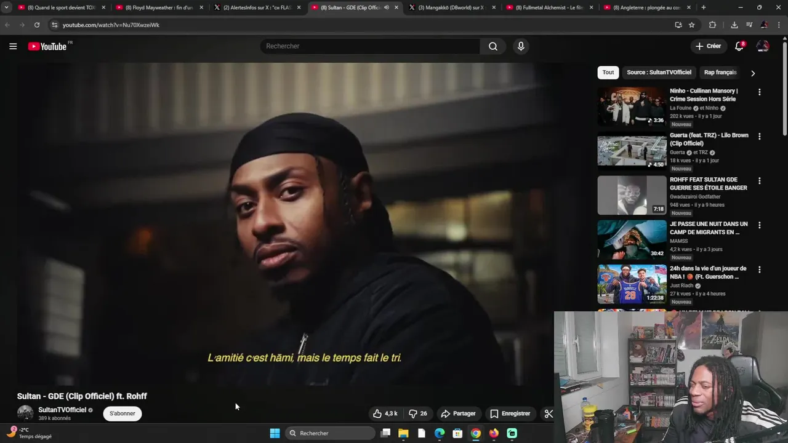788x443 pixels.
Task: Open a new Chrome tab
Action: coord(703,7)
